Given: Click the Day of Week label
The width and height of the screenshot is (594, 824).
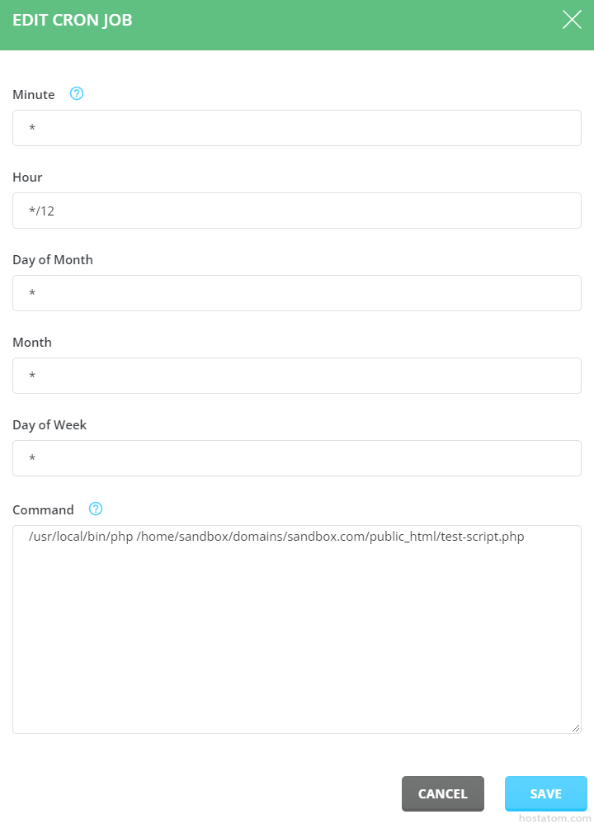Looking at the screenshot, I should 49,425.
